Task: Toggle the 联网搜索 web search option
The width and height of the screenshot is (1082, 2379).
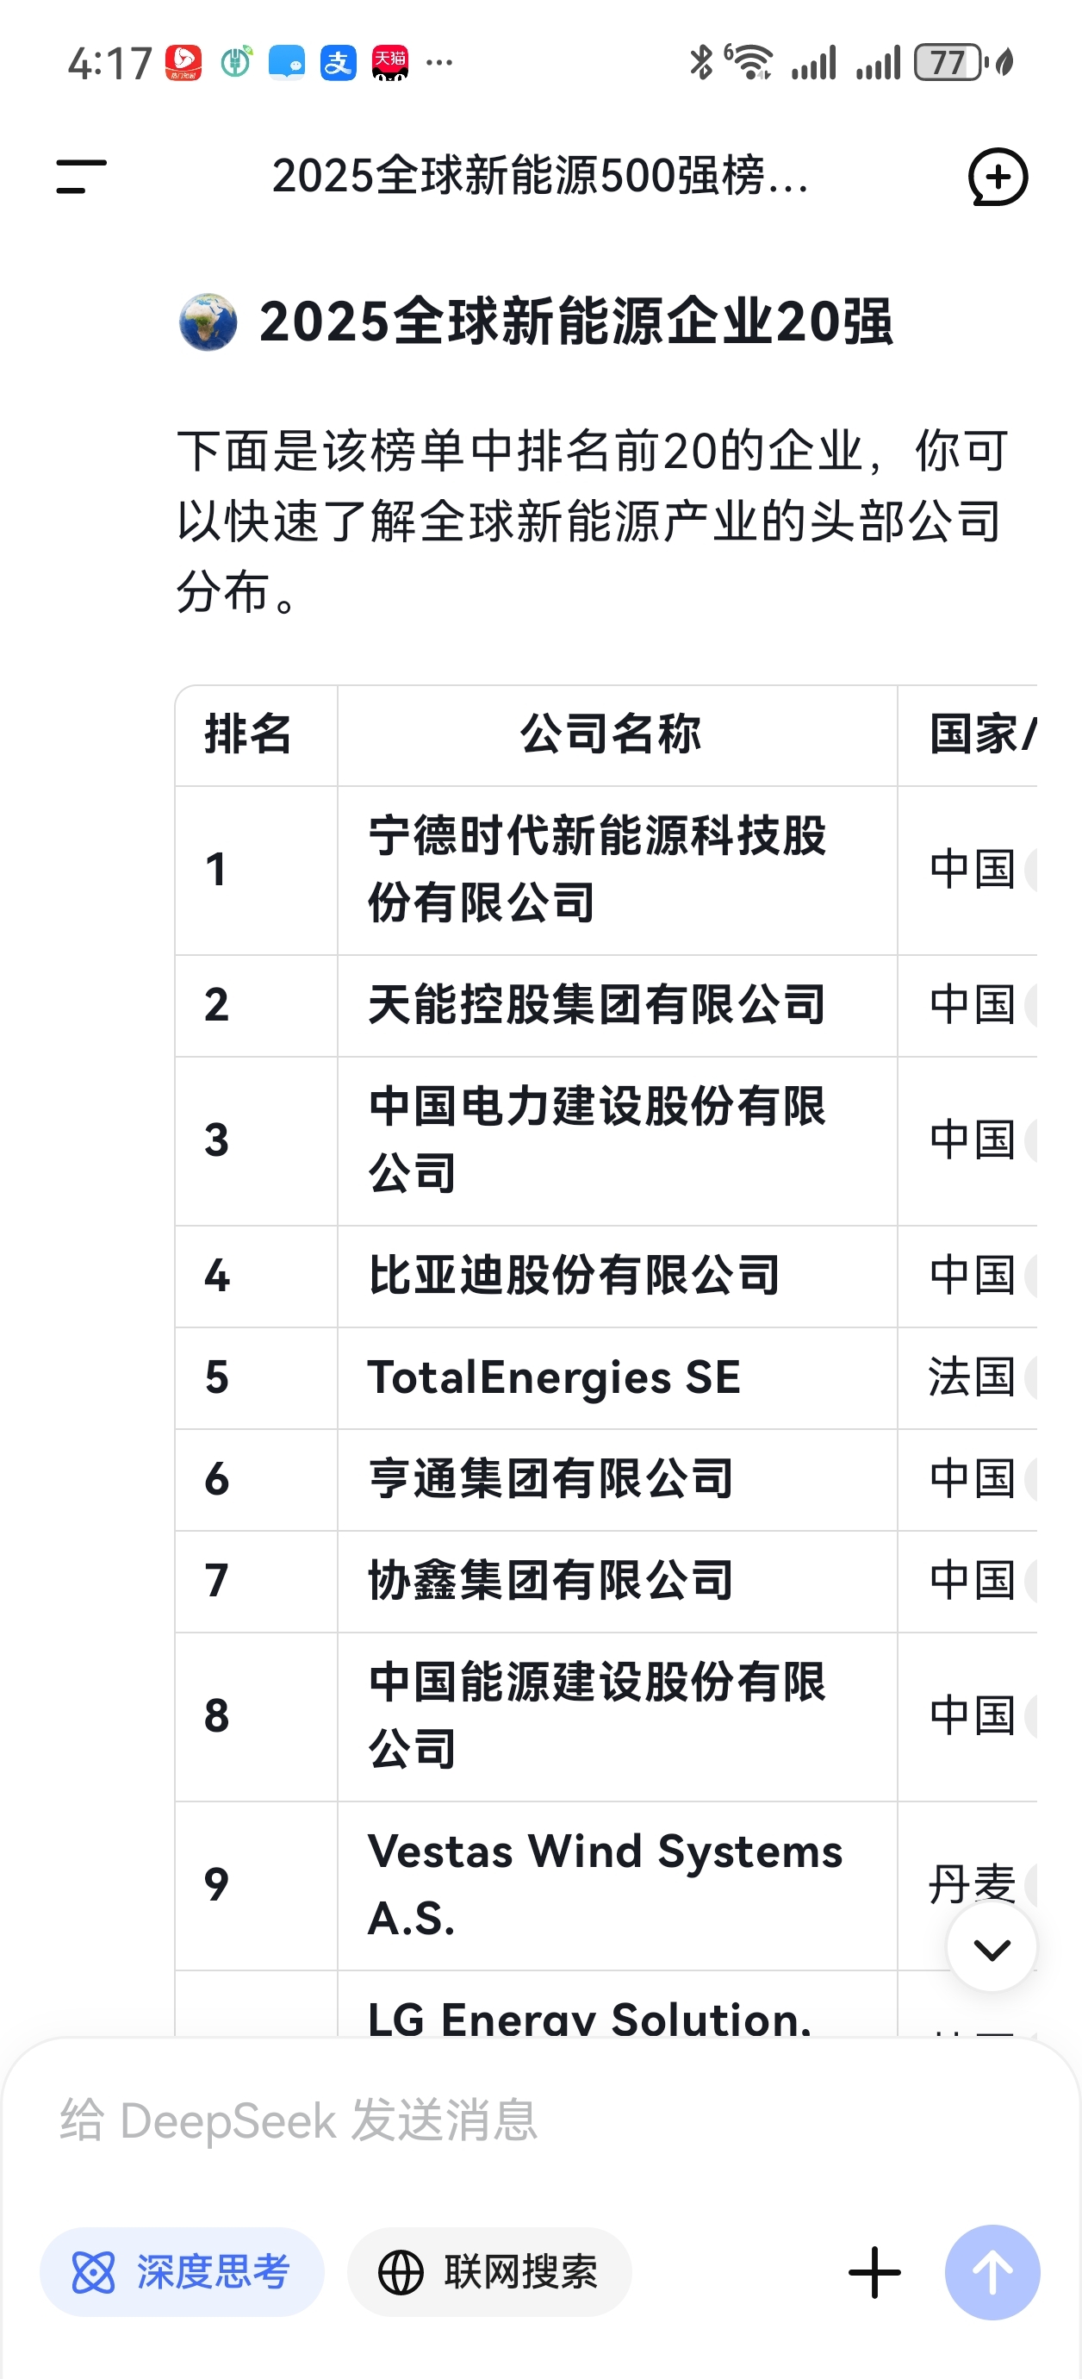Action: pyautogui.click(x=489, y=2272)
